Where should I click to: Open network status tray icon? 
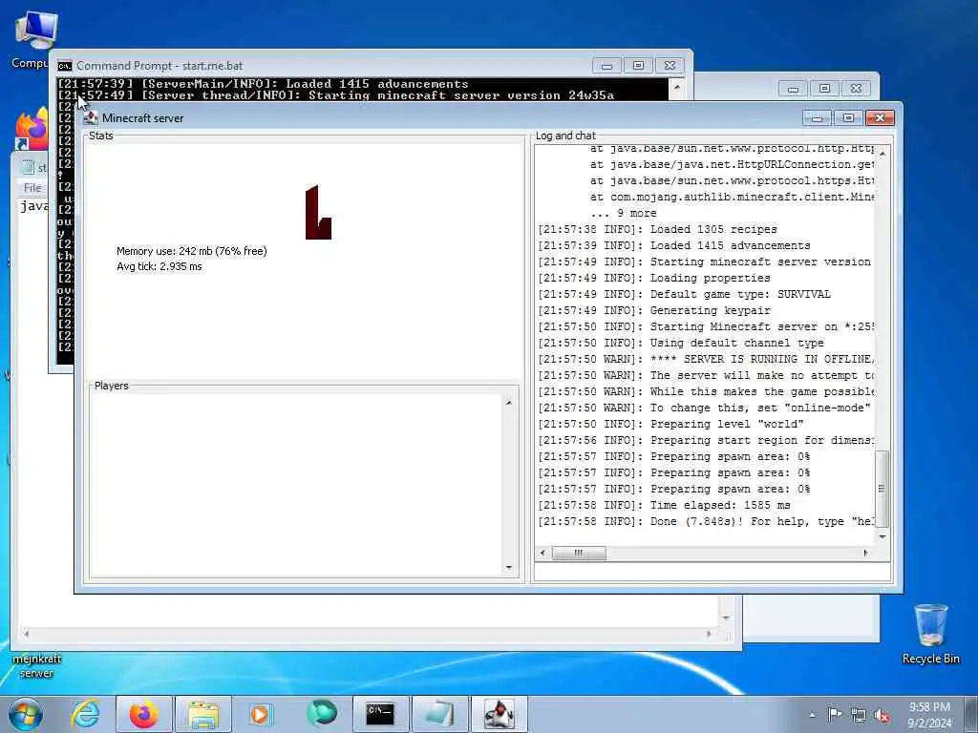[x=859, y=716]
